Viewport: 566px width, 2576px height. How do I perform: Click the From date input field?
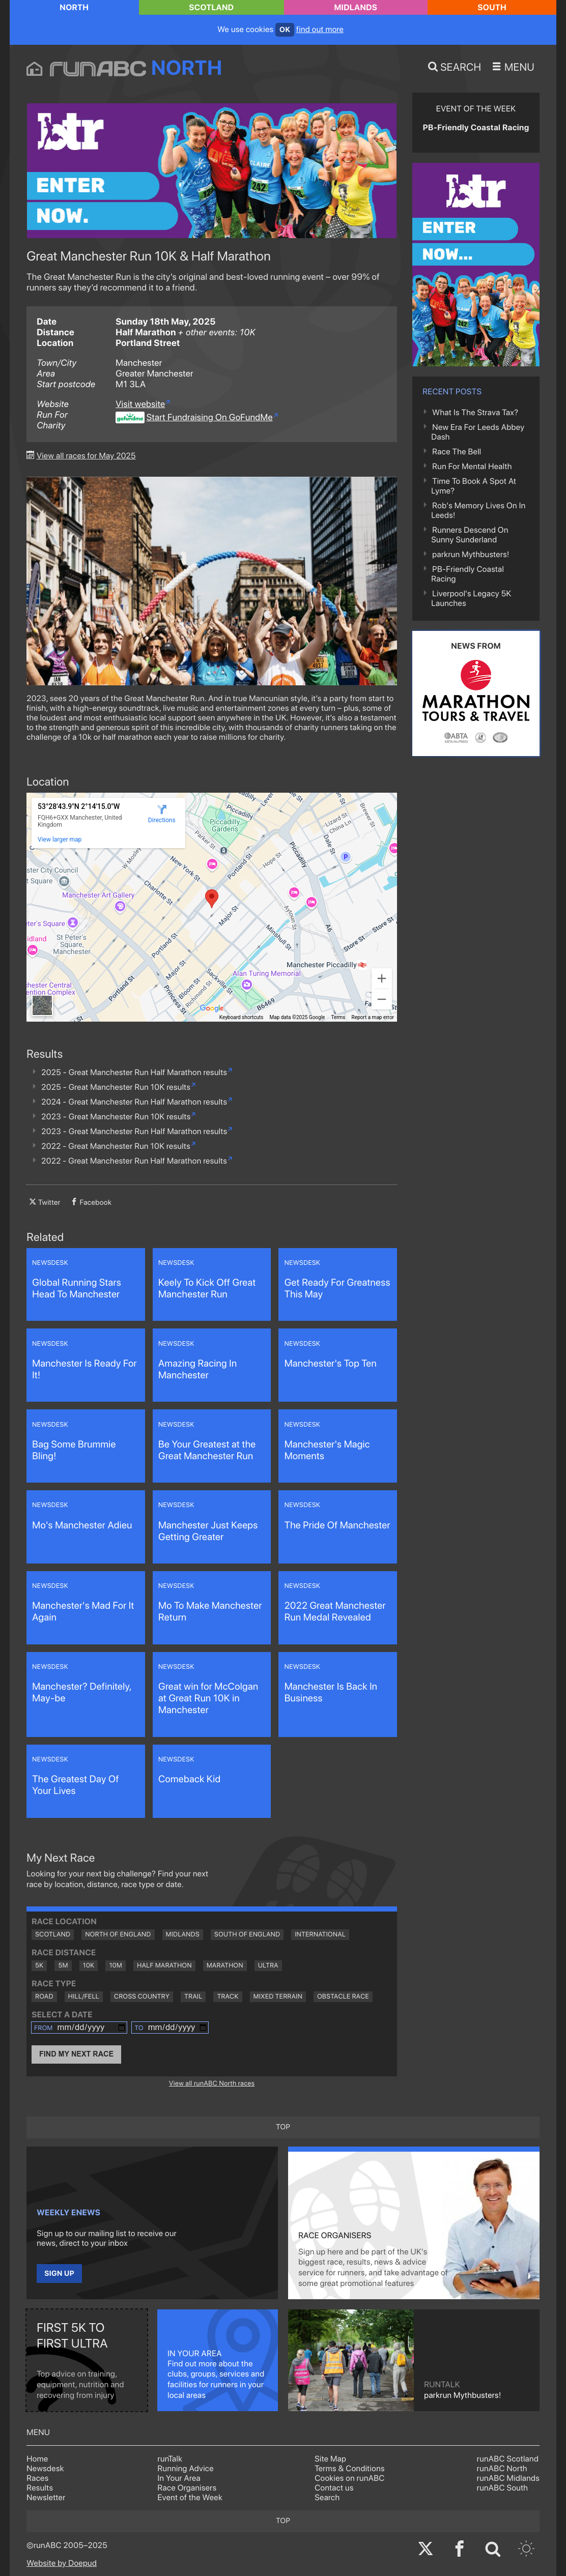(x=79, y=2027)
